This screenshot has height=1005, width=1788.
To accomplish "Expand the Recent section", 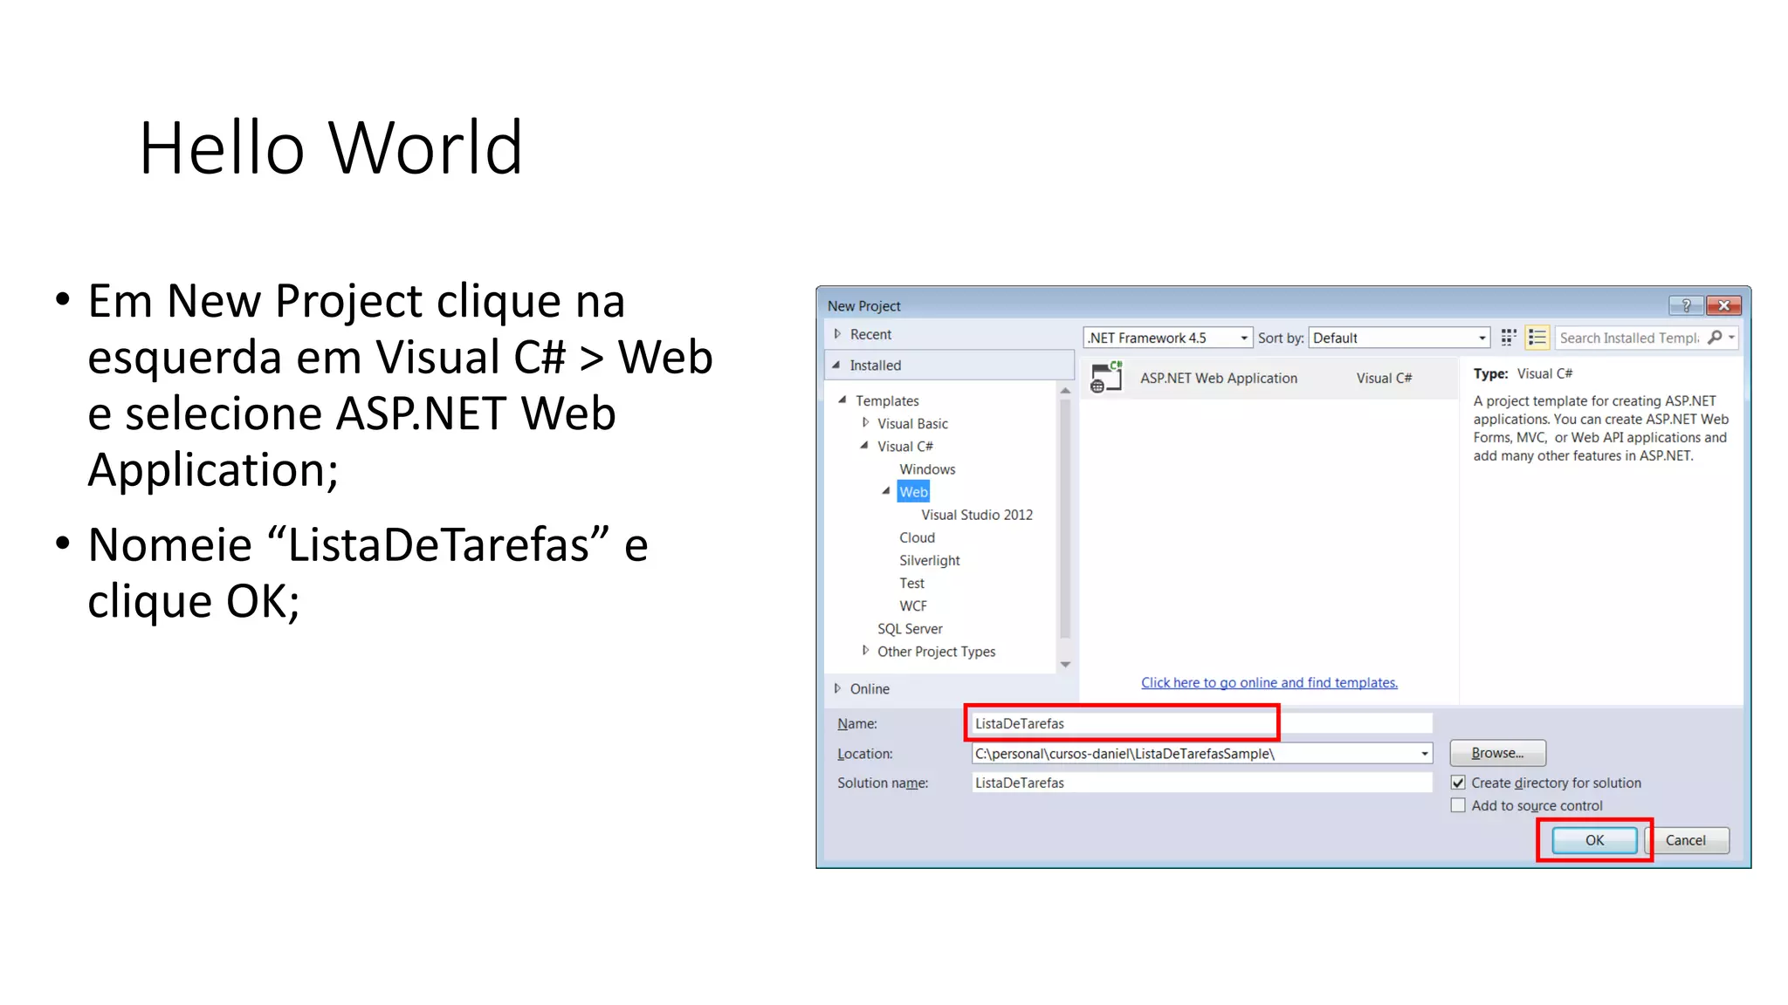I will (x=837, y=334).
